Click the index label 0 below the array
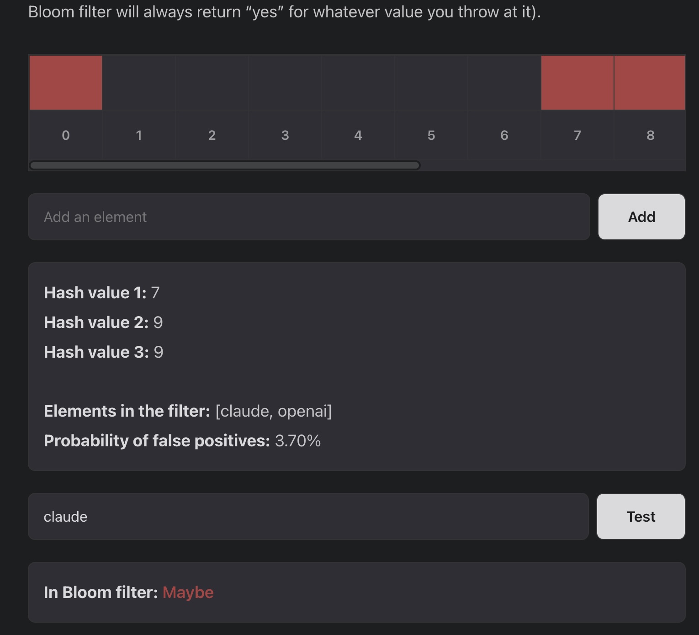This screenshot has height=635, width=699. tap(66, 135)
